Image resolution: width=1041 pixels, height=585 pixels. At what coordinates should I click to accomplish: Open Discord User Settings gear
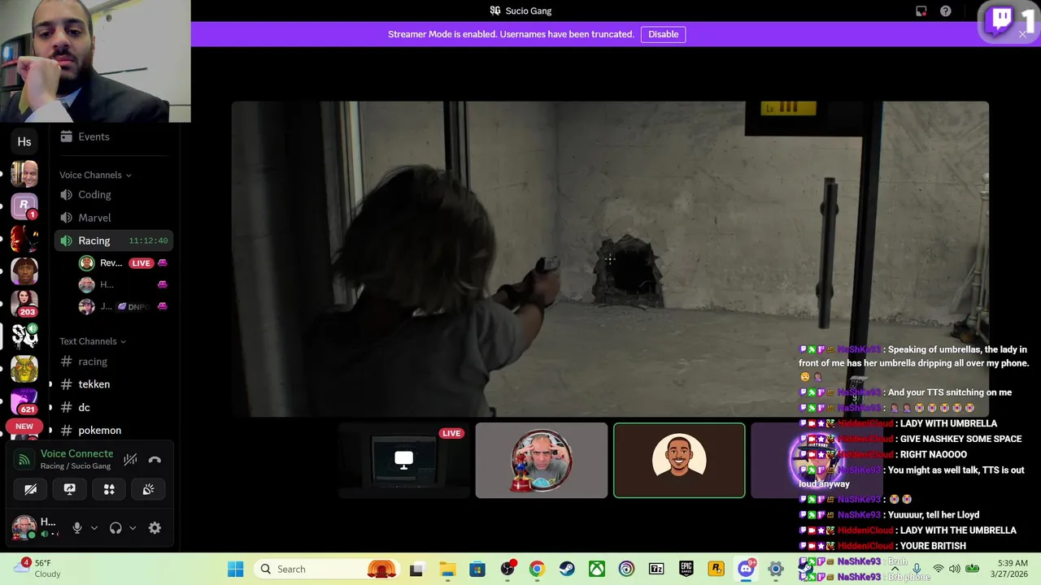(x=155, y=528)
